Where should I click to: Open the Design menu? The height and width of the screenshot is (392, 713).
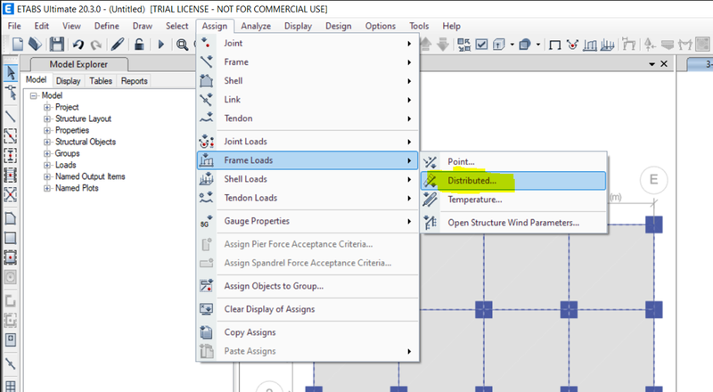point(339,26)
